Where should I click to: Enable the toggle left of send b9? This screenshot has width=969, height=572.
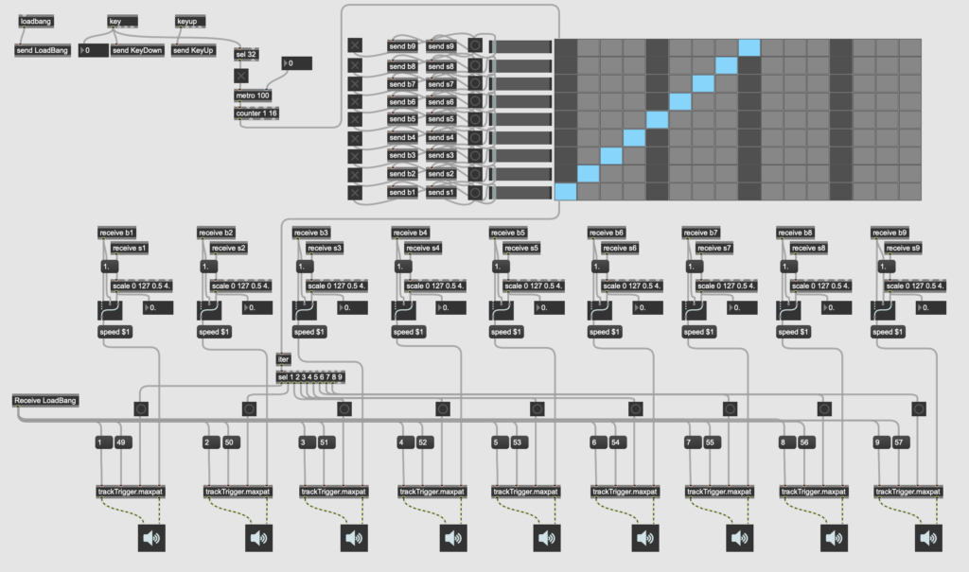pyautogui.click(x=355, y=45)
